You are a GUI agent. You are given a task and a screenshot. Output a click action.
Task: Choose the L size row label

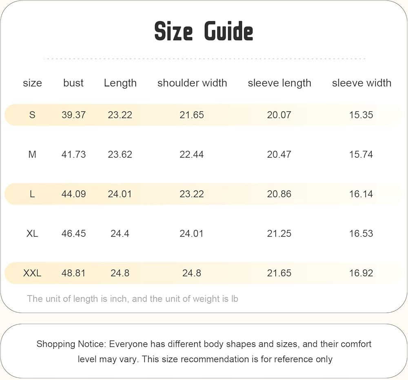tap(32, 194)
